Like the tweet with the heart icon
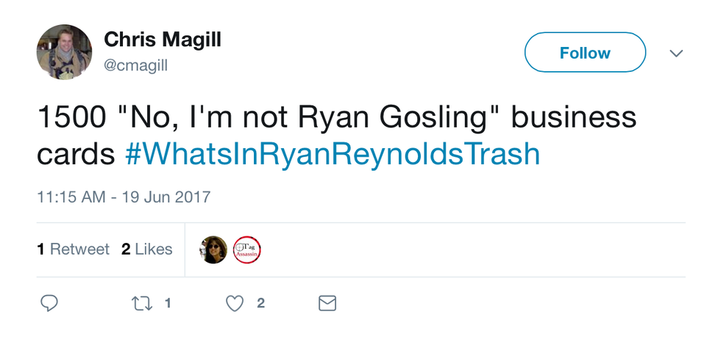The height and width of the screenshot is (339, 721). [234, 303]
